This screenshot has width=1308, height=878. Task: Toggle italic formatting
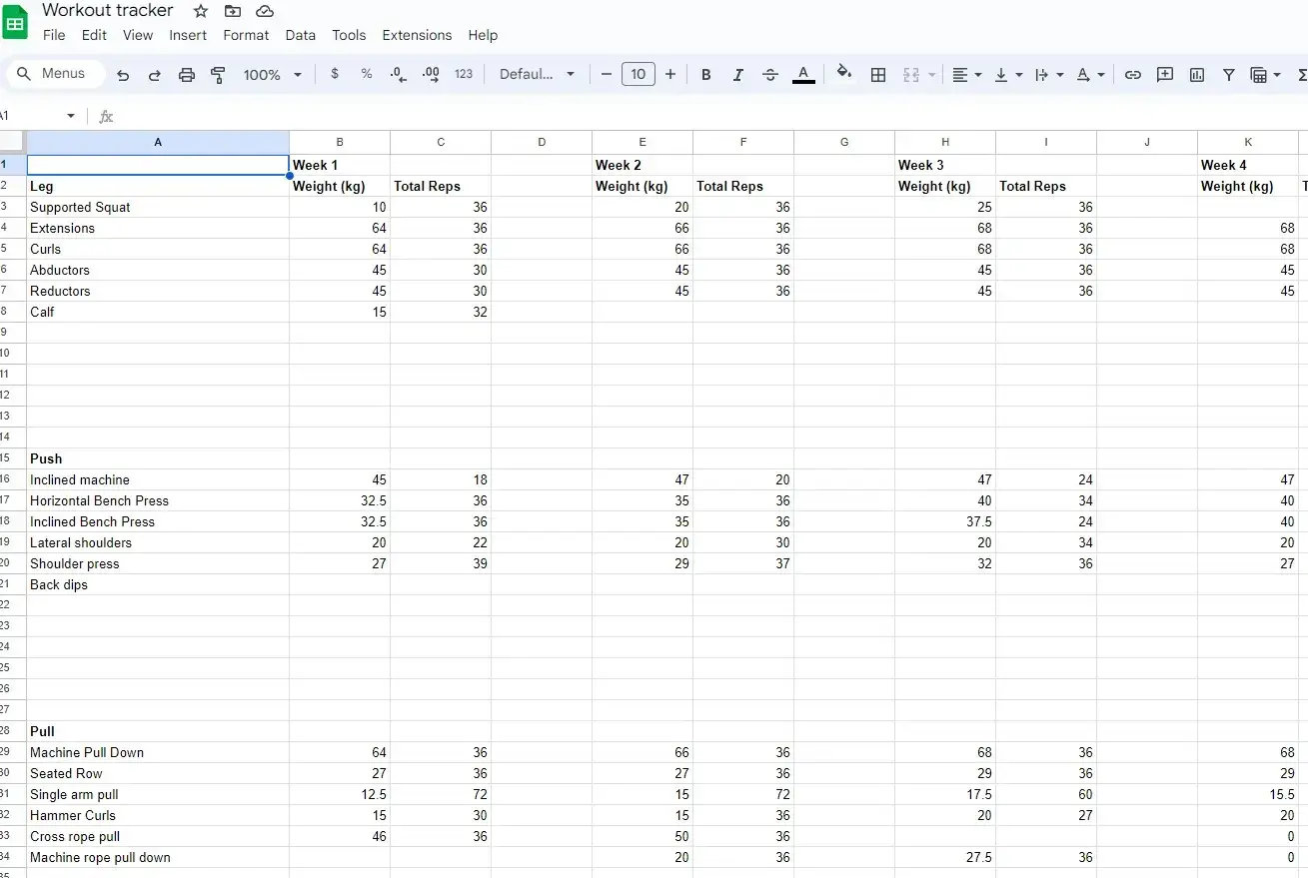pyautogui.click(x=738, y=75)
